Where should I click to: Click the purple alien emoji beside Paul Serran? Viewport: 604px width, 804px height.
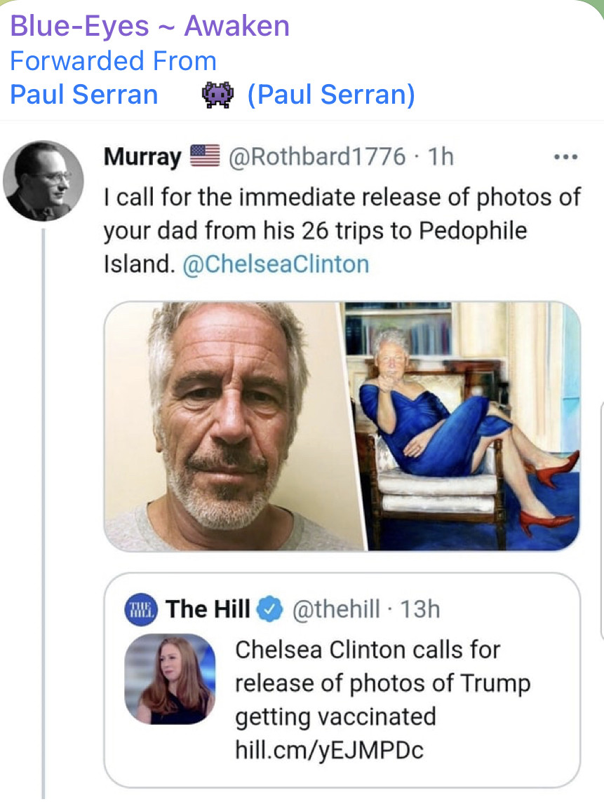(217, 94)
